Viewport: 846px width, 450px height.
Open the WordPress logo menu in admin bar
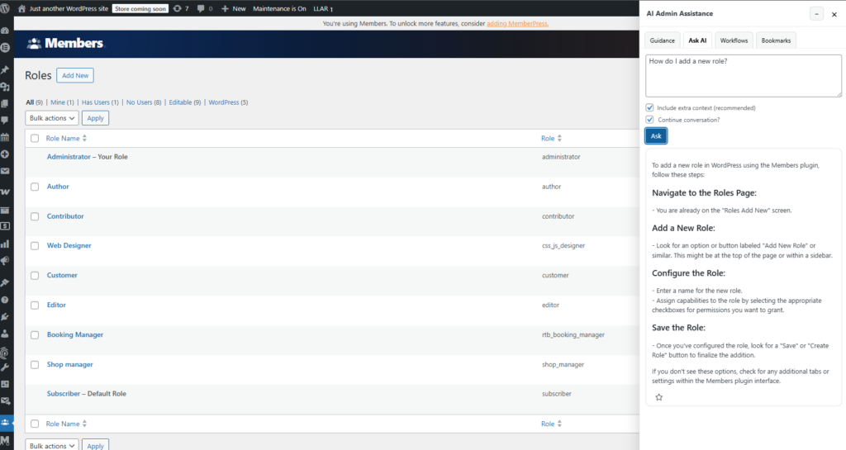click(5, 8)
